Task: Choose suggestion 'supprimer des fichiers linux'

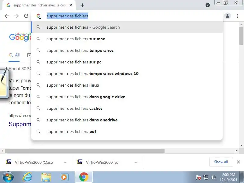Action: [x=127, y=85]
